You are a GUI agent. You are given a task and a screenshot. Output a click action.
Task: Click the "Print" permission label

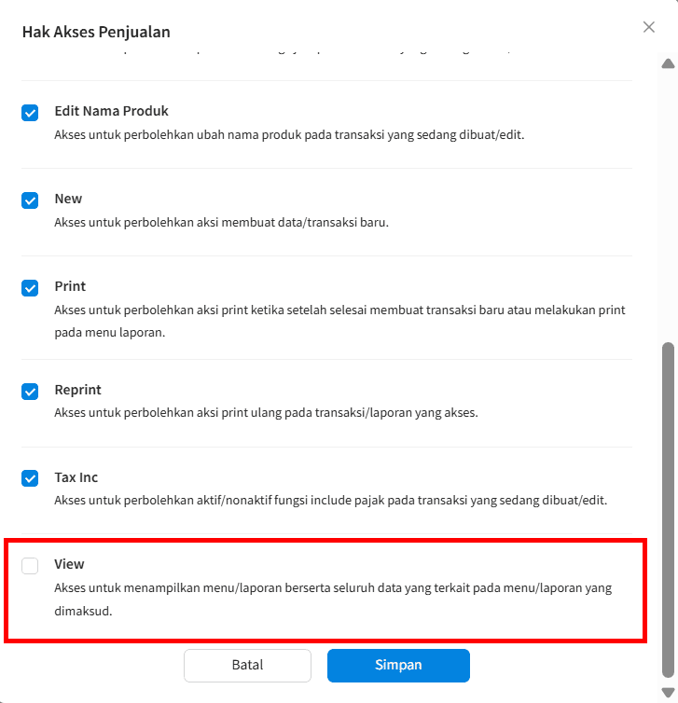(70, 286)
